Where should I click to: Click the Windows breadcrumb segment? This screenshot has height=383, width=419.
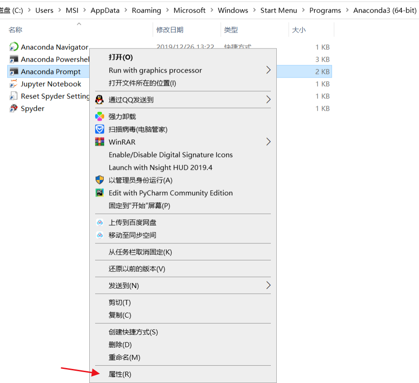(233, 10)
